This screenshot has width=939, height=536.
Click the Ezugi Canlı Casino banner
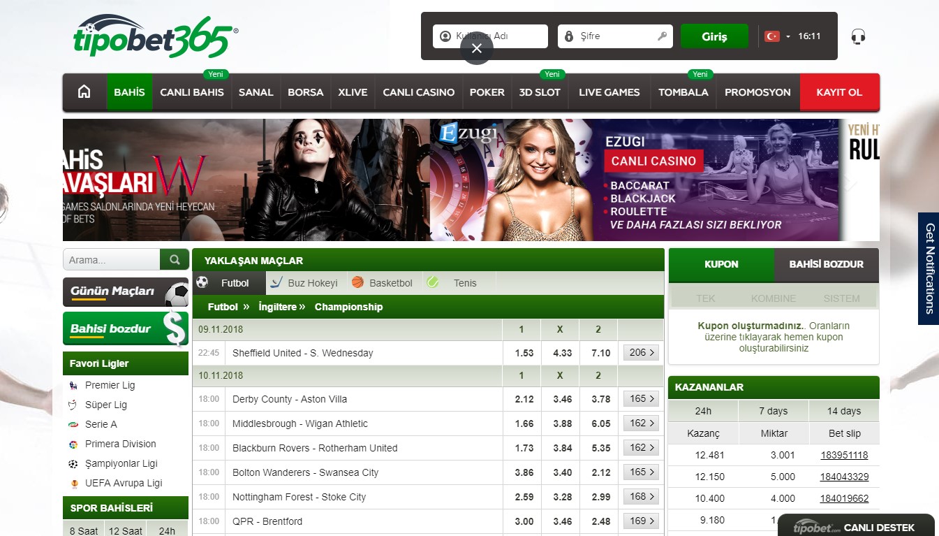click(635, 180)
